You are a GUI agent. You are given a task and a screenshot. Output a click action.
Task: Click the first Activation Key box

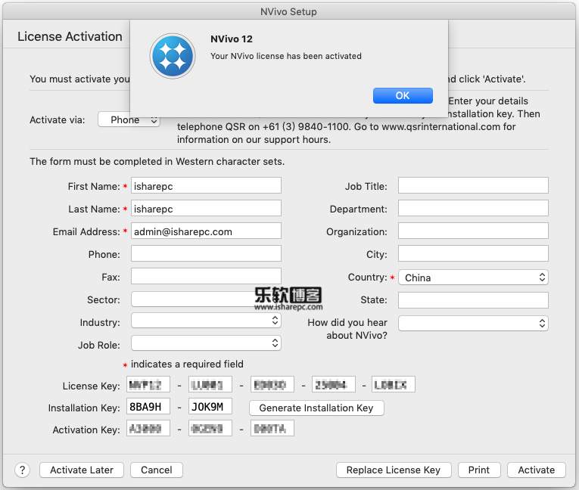pyautogui.click(x=148, y=429)
